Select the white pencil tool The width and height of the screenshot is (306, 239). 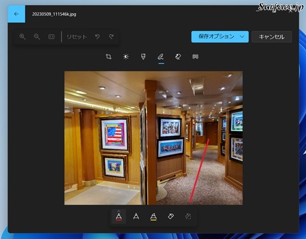pyautogui.click(x=136, y=216)
